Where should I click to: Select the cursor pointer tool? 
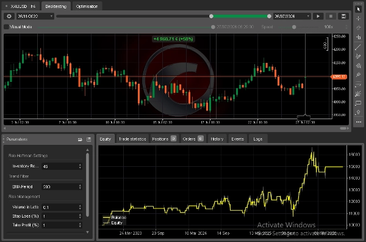[358, 9]
